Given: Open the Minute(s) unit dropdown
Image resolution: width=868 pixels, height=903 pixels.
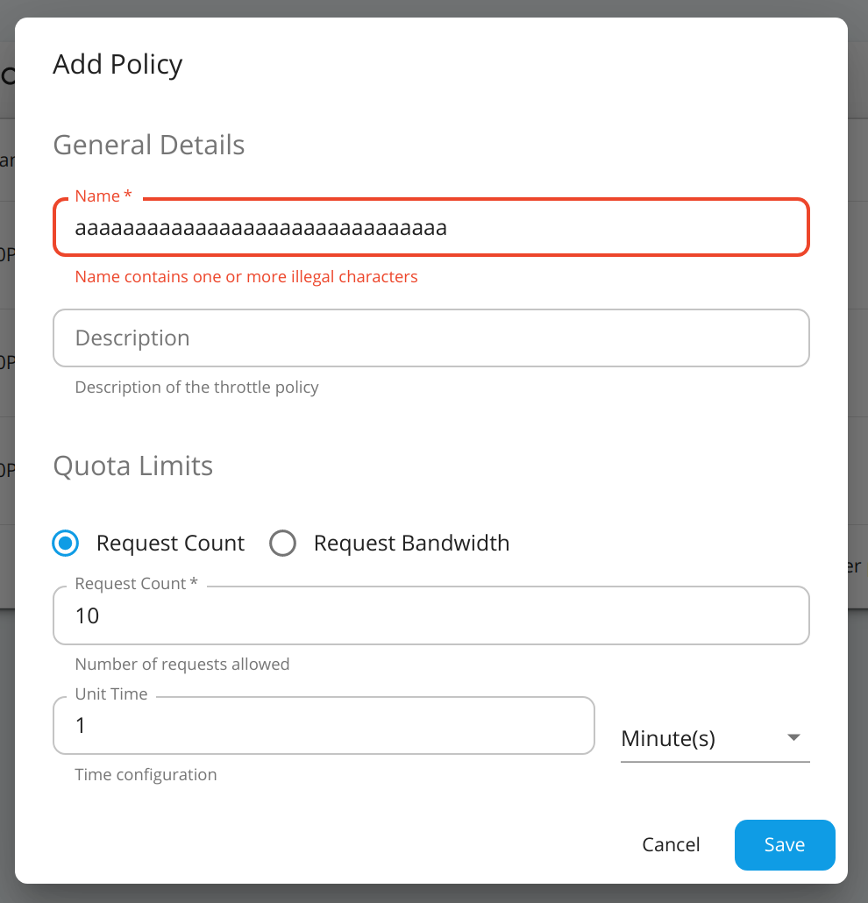Looking at the screenshot, I should [x=715, y=738].
